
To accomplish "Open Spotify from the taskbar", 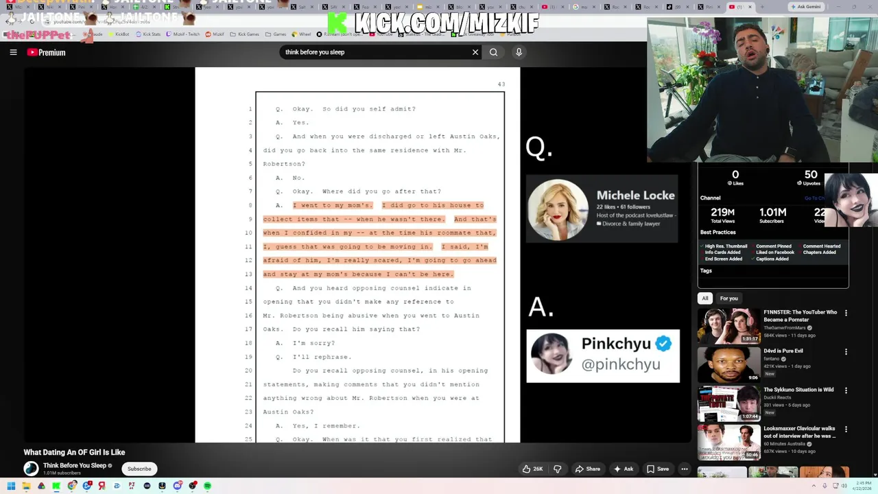I will (x=207, y=486).
